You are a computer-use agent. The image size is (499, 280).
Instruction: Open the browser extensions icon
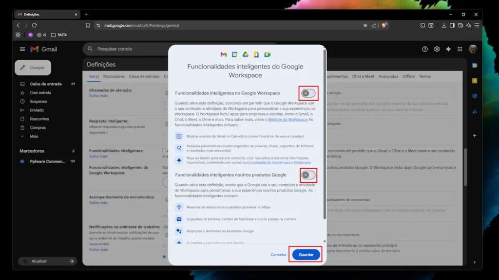[x=422, y=25]
